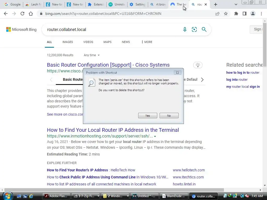Open Bing visual search camera icon
The height and width of the screenshot is (200, 267).
194,29
